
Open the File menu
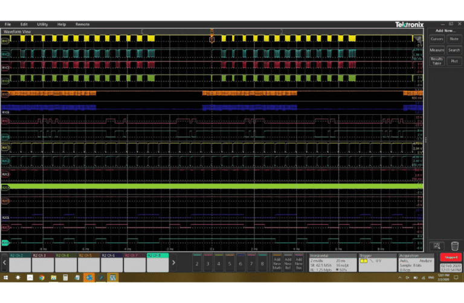(8, 24)
